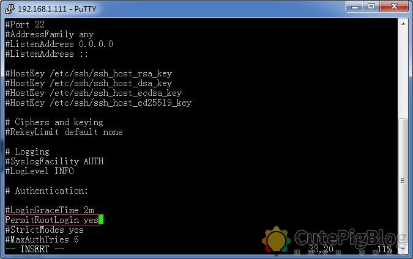Click the #RekeyLimit default none line
This screenshot has width=413, height=259.
(x=64, y=132)
